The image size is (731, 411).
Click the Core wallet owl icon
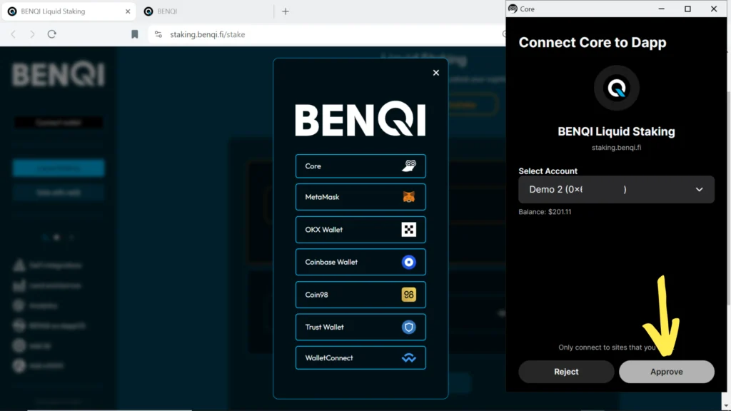410,166
